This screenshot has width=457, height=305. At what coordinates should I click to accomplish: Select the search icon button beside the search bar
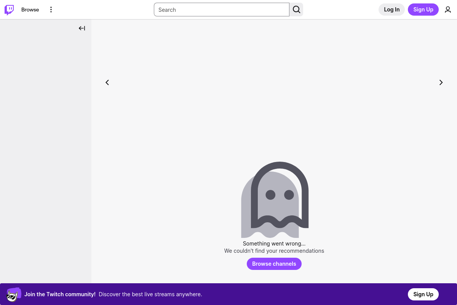[296, 10]
